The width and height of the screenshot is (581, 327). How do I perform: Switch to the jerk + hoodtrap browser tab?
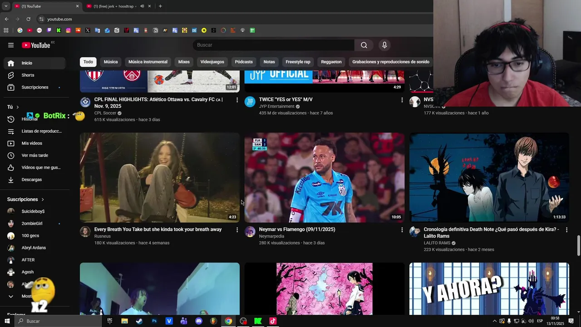pos(114,6)
